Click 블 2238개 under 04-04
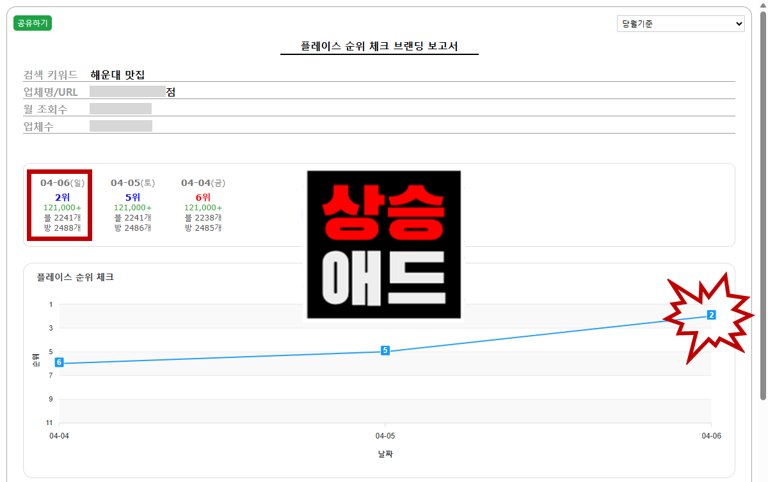The image size is (768, 482). [203, 218]
